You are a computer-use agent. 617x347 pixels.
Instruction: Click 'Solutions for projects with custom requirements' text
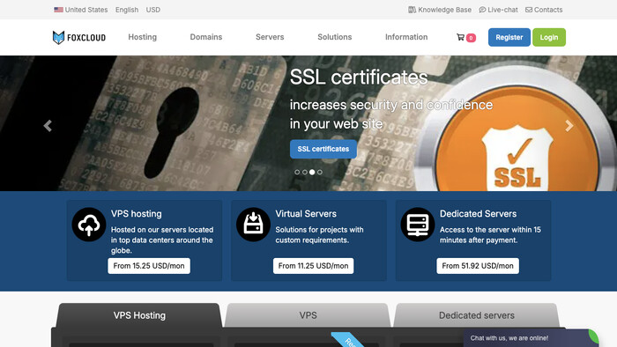point(319,235)
